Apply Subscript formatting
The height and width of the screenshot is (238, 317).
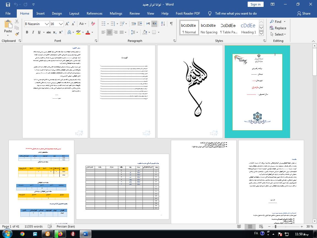[55, 32]
